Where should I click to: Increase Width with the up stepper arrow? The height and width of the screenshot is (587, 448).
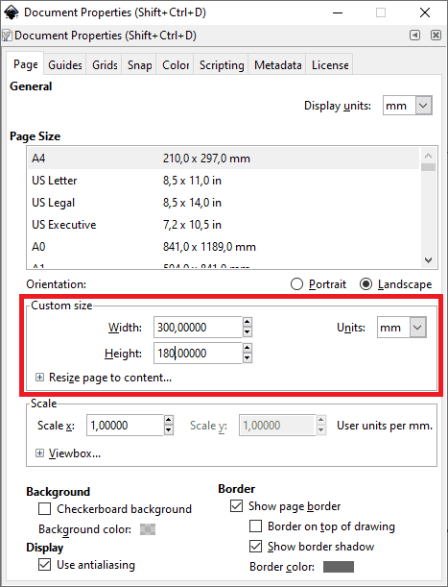[247, 323]
